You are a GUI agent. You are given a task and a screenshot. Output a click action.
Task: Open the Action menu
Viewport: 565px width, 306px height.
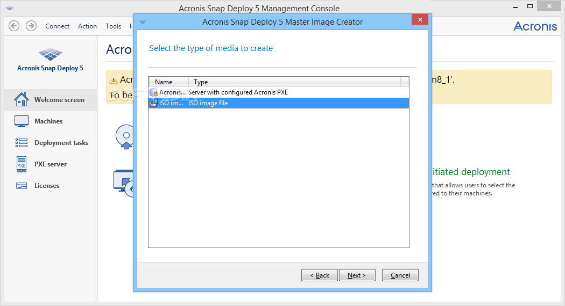[x=87, y=26]
